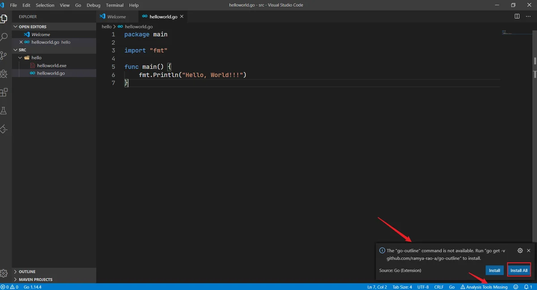Open the Debug menu
The height and width of the screenshot is (290, 537).
click(x=94, y=5)
